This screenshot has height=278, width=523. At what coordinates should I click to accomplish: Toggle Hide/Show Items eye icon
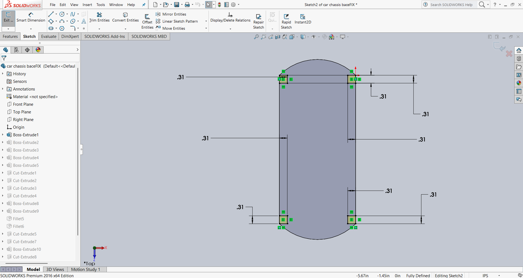pos(314,37)
